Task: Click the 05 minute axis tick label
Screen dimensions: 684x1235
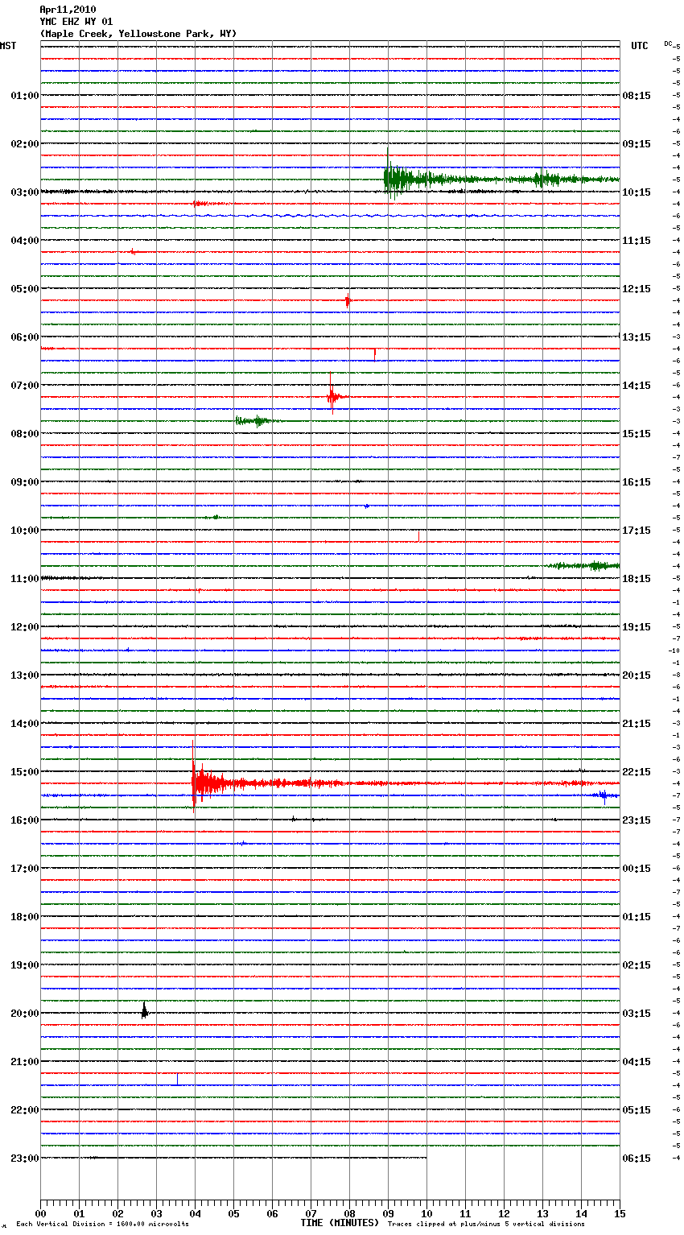Action: click(233, 1213)
